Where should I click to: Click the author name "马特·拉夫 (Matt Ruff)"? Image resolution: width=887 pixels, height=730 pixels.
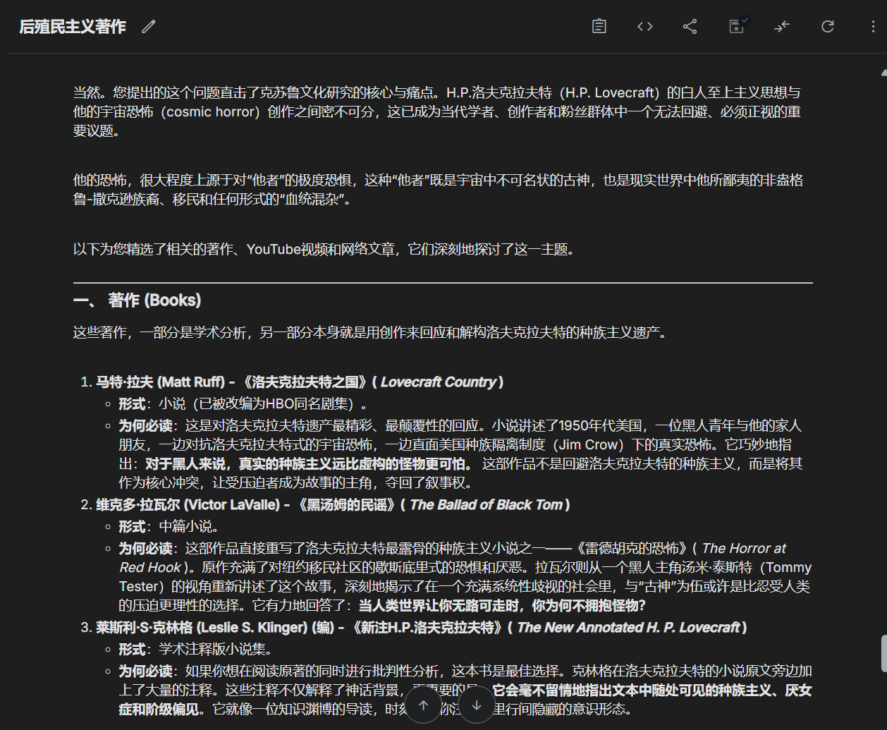click(x=160, y=382)
